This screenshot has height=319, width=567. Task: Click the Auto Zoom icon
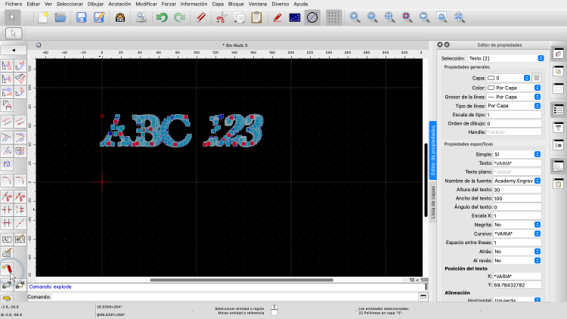389,17
